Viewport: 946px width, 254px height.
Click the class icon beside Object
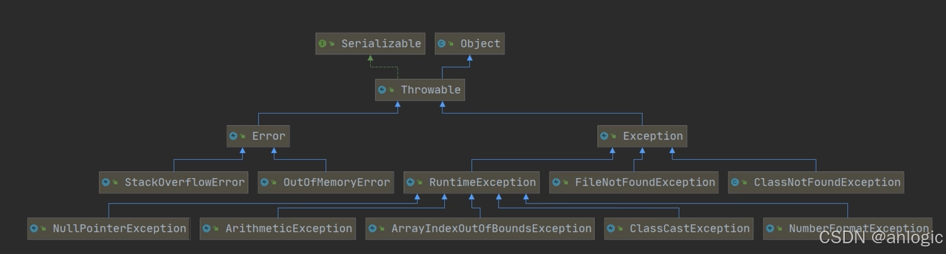(442, 44)
